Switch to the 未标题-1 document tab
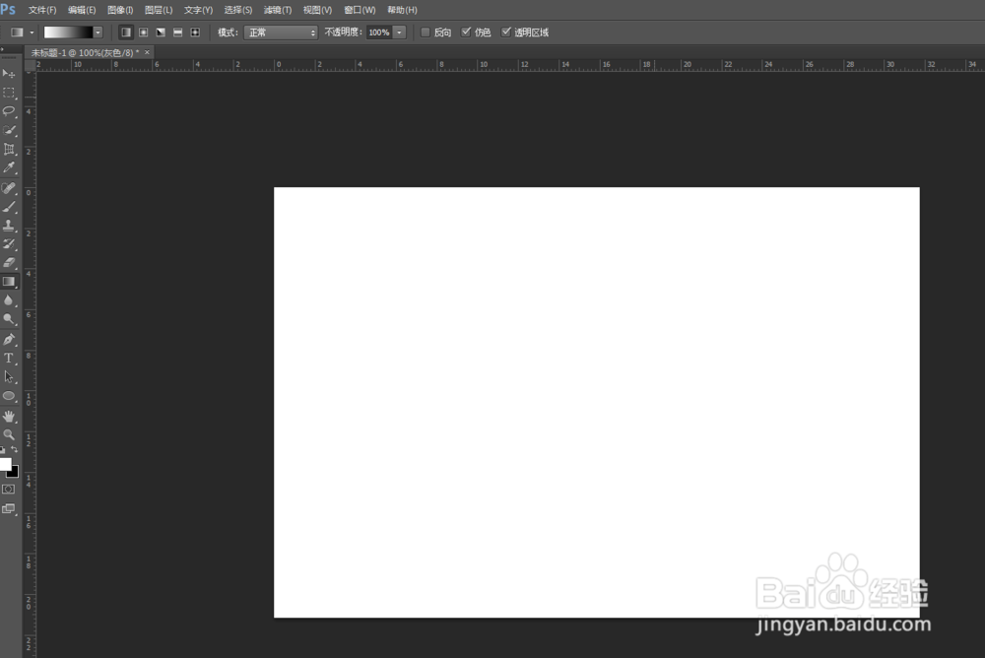The image size is (985, 658). pyautogui.click(x=85, y=53)
